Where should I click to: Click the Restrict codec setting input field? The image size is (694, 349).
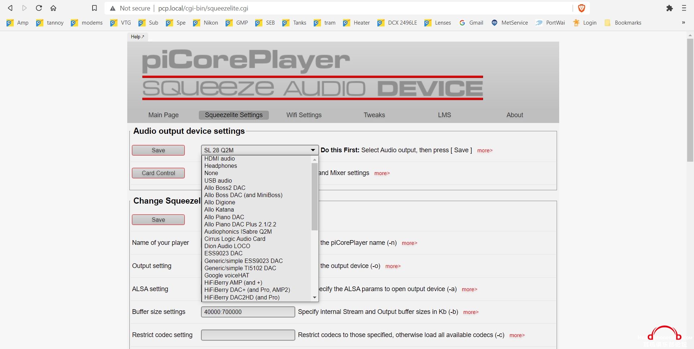click(x=248, y=335)
